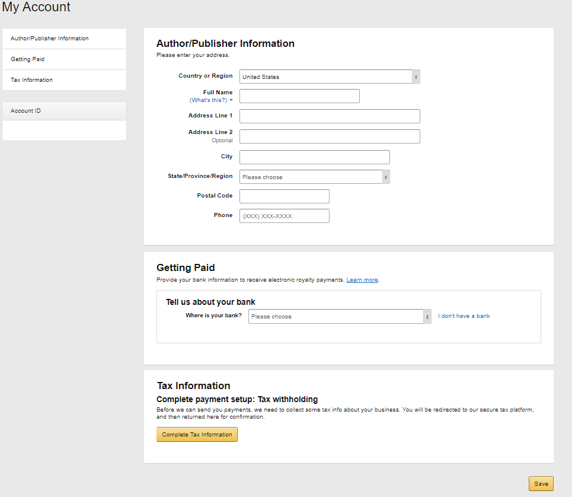Select the optional Address Line 2 field

click(330, 136)
